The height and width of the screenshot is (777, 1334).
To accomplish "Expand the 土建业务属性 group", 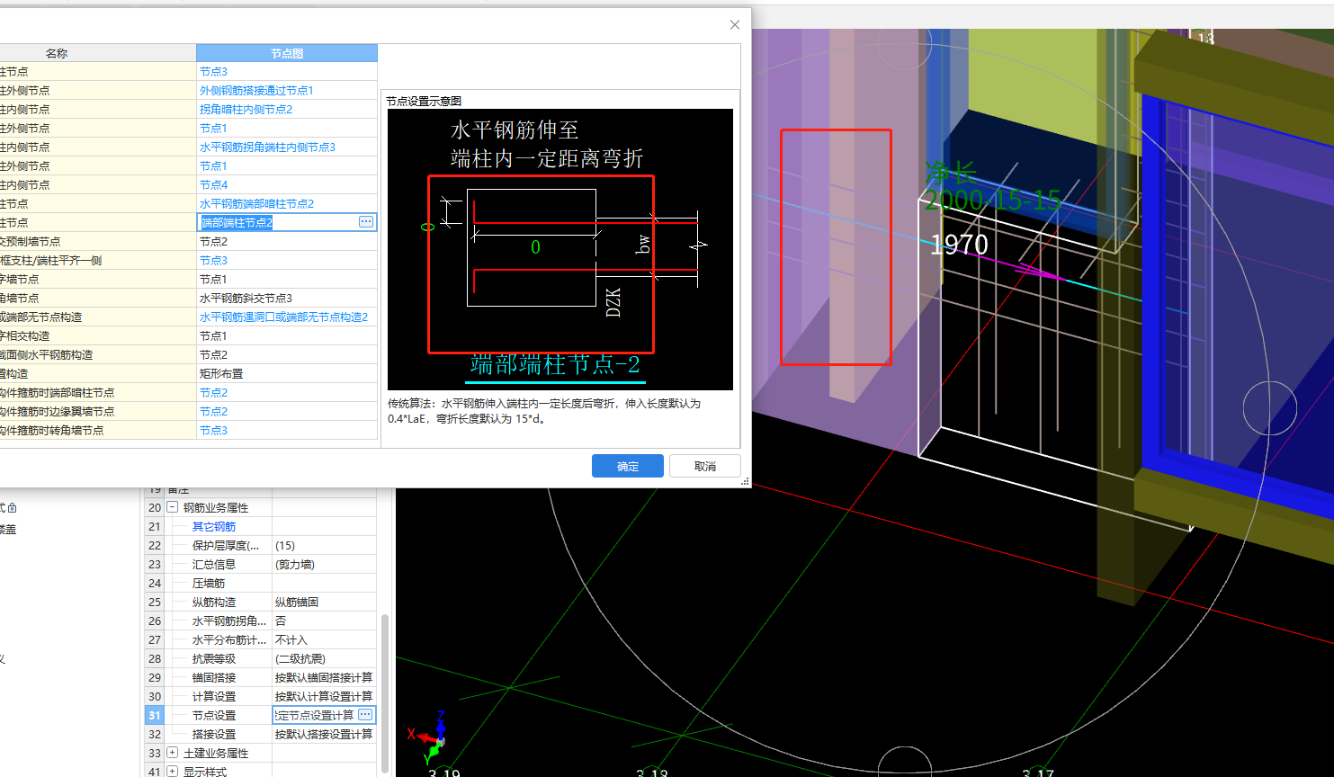I will [172, 753].
